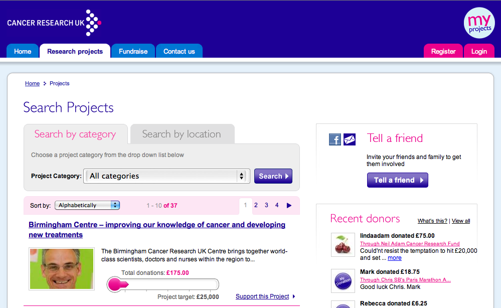Viewport: 501px width, 308px height.
Task: Click the purple Search button
Action: 273,176
